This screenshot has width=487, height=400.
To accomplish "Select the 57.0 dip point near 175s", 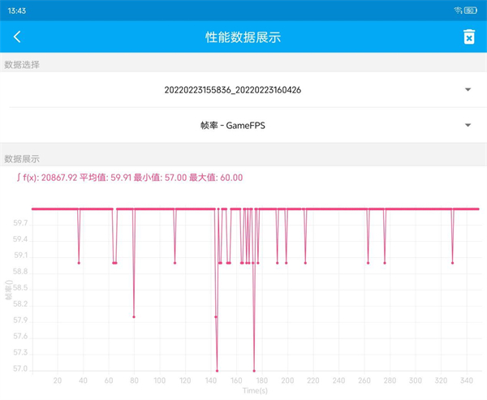I will click(x=254, y=371).
